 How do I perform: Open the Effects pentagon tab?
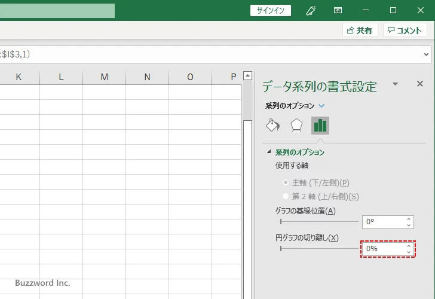[x=296, y=126]
